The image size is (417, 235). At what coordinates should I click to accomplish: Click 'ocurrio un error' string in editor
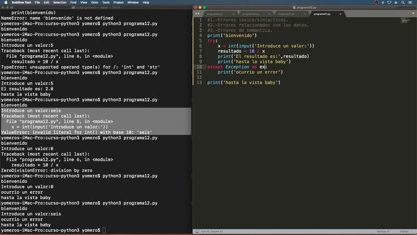click(257, 72)
